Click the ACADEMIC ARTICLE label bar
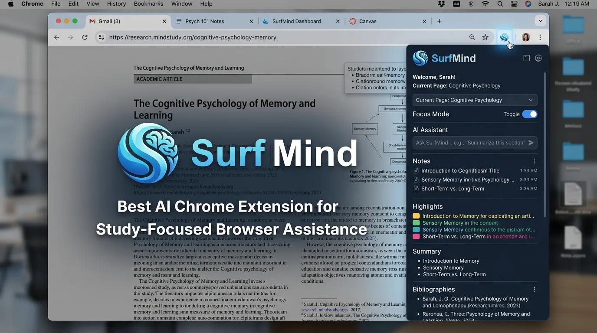597x333 pixels. pos(193,79)
